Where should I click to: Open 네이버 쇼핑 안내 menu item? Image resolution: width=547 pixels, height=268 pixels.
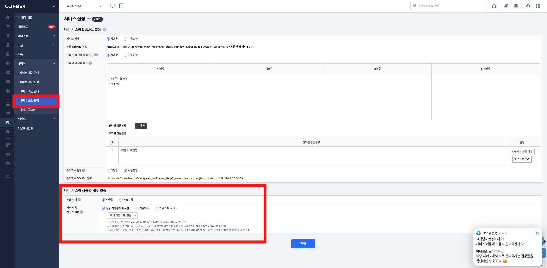tap(29, 91)
